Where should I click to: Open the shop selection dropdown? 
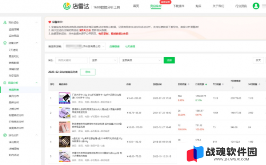point(85,46)
